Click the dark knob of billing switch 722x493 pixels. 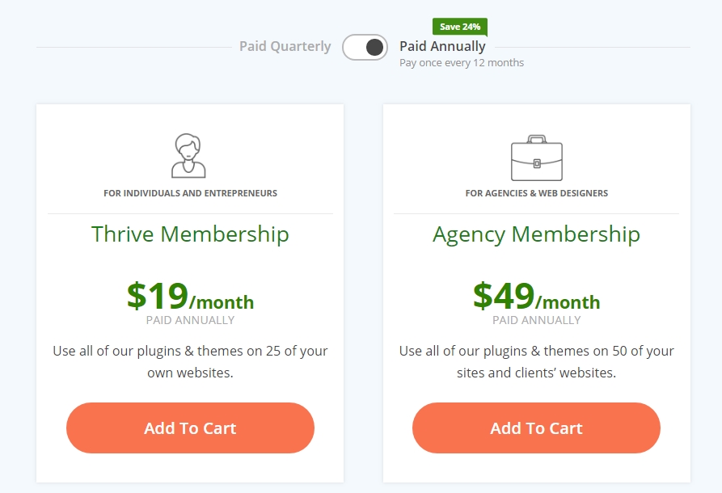tap(374, 47)
